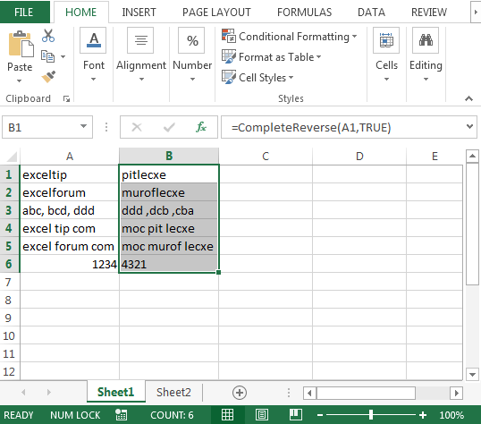Viewport: 481px width, 424px height.
Task: Select row 7 header
Action: (9, 282)
